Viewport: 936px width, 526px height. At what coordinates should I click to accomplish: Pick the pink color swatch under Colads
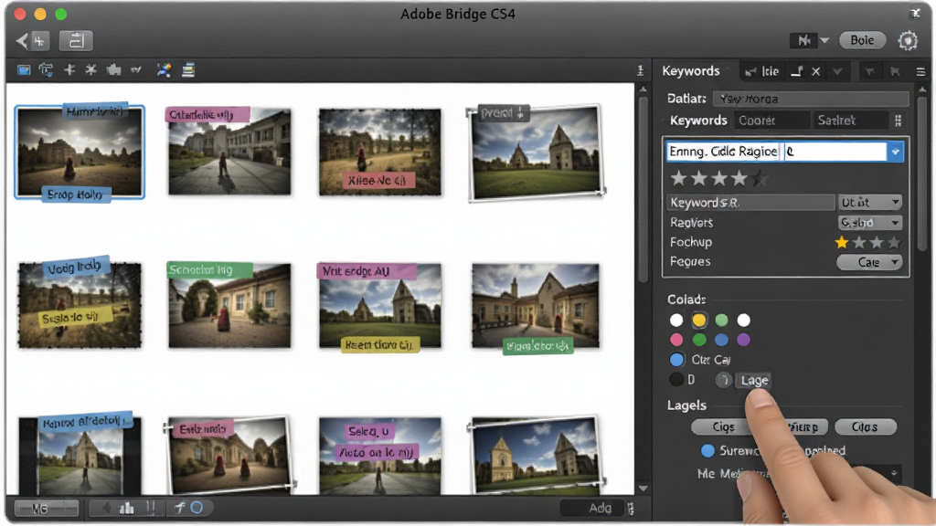pyautogui.click(x=676, y=340)
